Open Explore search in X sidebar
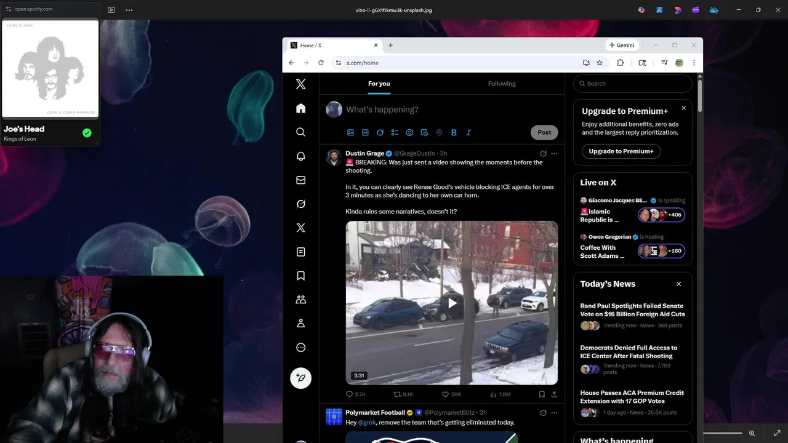Viewport: 788px width, 443px height. point(300,132)
